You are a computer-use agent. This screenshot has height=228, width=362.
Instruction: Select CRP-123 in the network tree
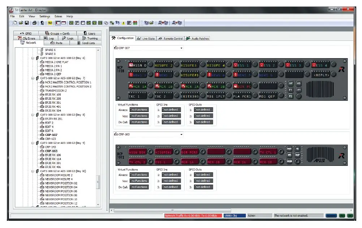tap(50, 139)
